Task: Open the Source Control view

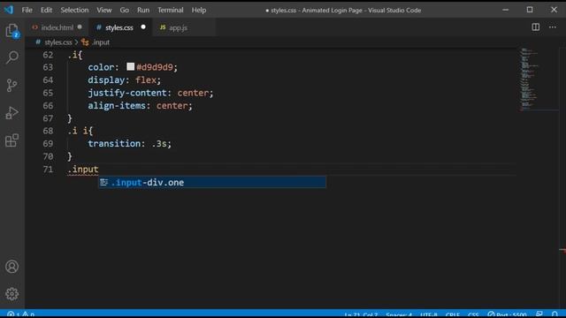Action: tap(11, 85)
